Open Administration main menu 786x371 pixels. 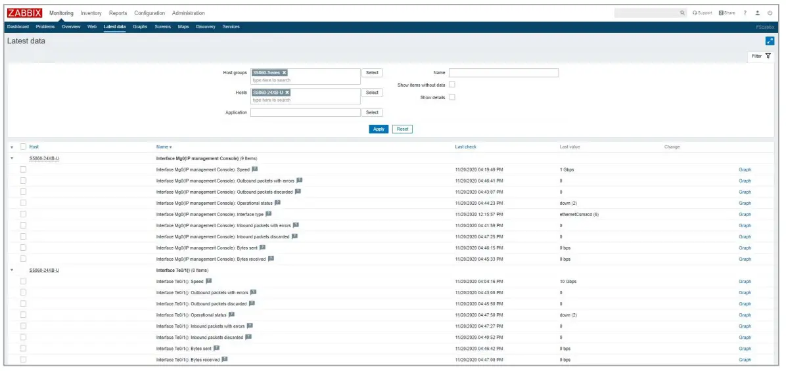coord(188,13)
